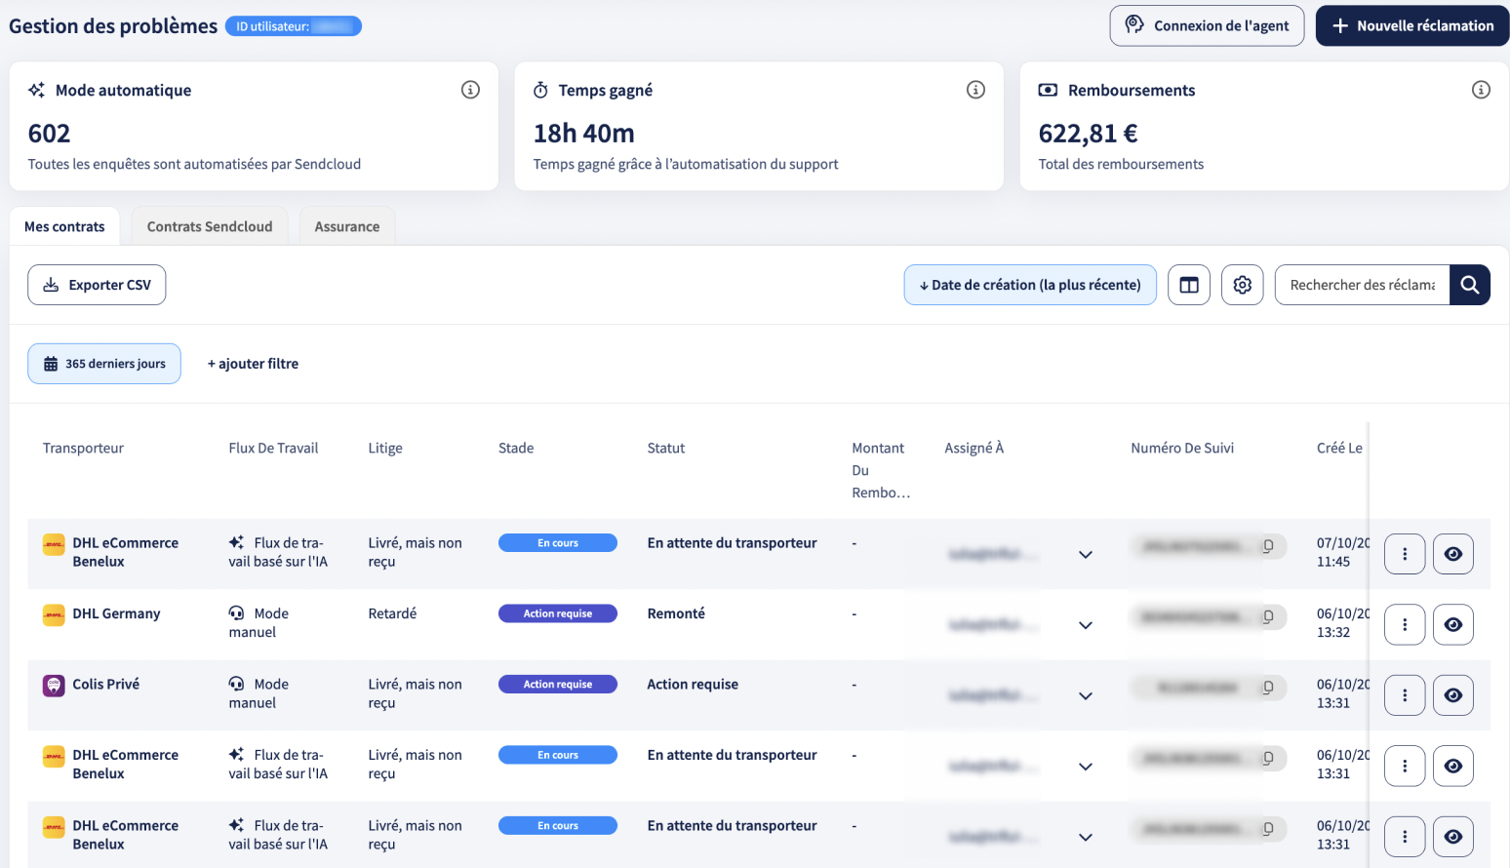View details eye icon for fourth row
The image size is (1510, 868).
click(1453, 767)
